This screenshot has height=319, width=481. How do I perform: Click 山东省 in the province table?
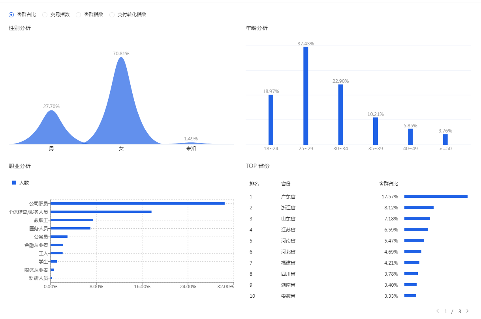point(288,218)
